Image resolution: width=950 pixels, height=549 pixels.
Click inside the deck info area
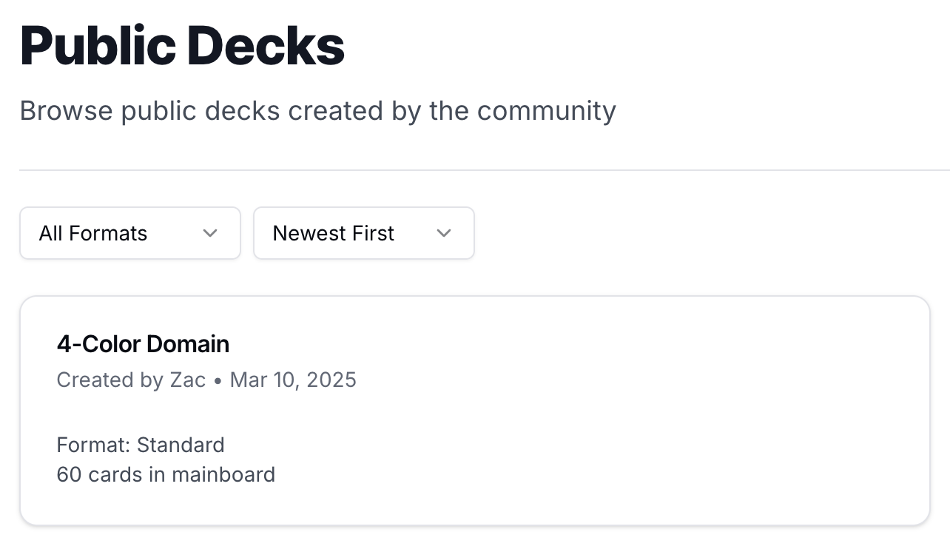pos(296,459)
